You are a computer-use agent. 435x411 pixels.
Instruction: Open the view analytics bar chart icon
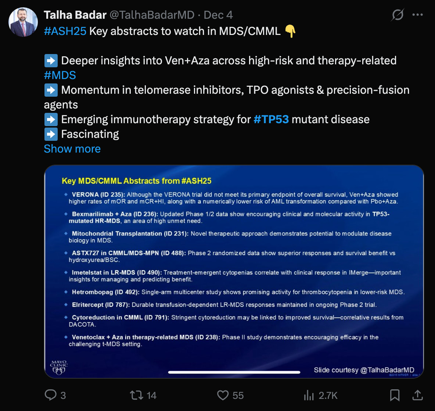tap(309, 395)
